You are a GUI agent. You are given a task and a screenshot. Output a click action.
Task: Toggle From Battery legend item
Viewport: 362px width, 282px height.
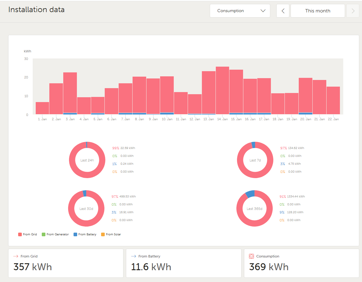coord(85,234)
